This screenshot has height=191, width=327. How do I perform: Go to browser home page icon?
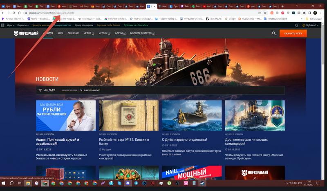click(19, 13)
